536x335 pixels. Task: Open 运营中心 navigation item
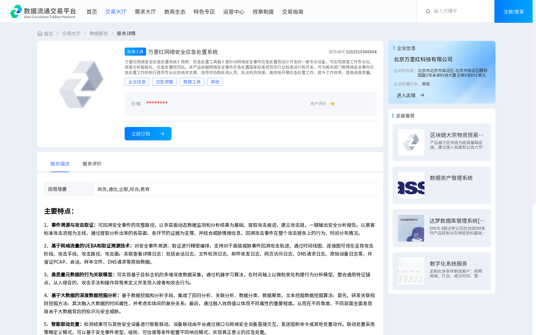tap(234, 12)
